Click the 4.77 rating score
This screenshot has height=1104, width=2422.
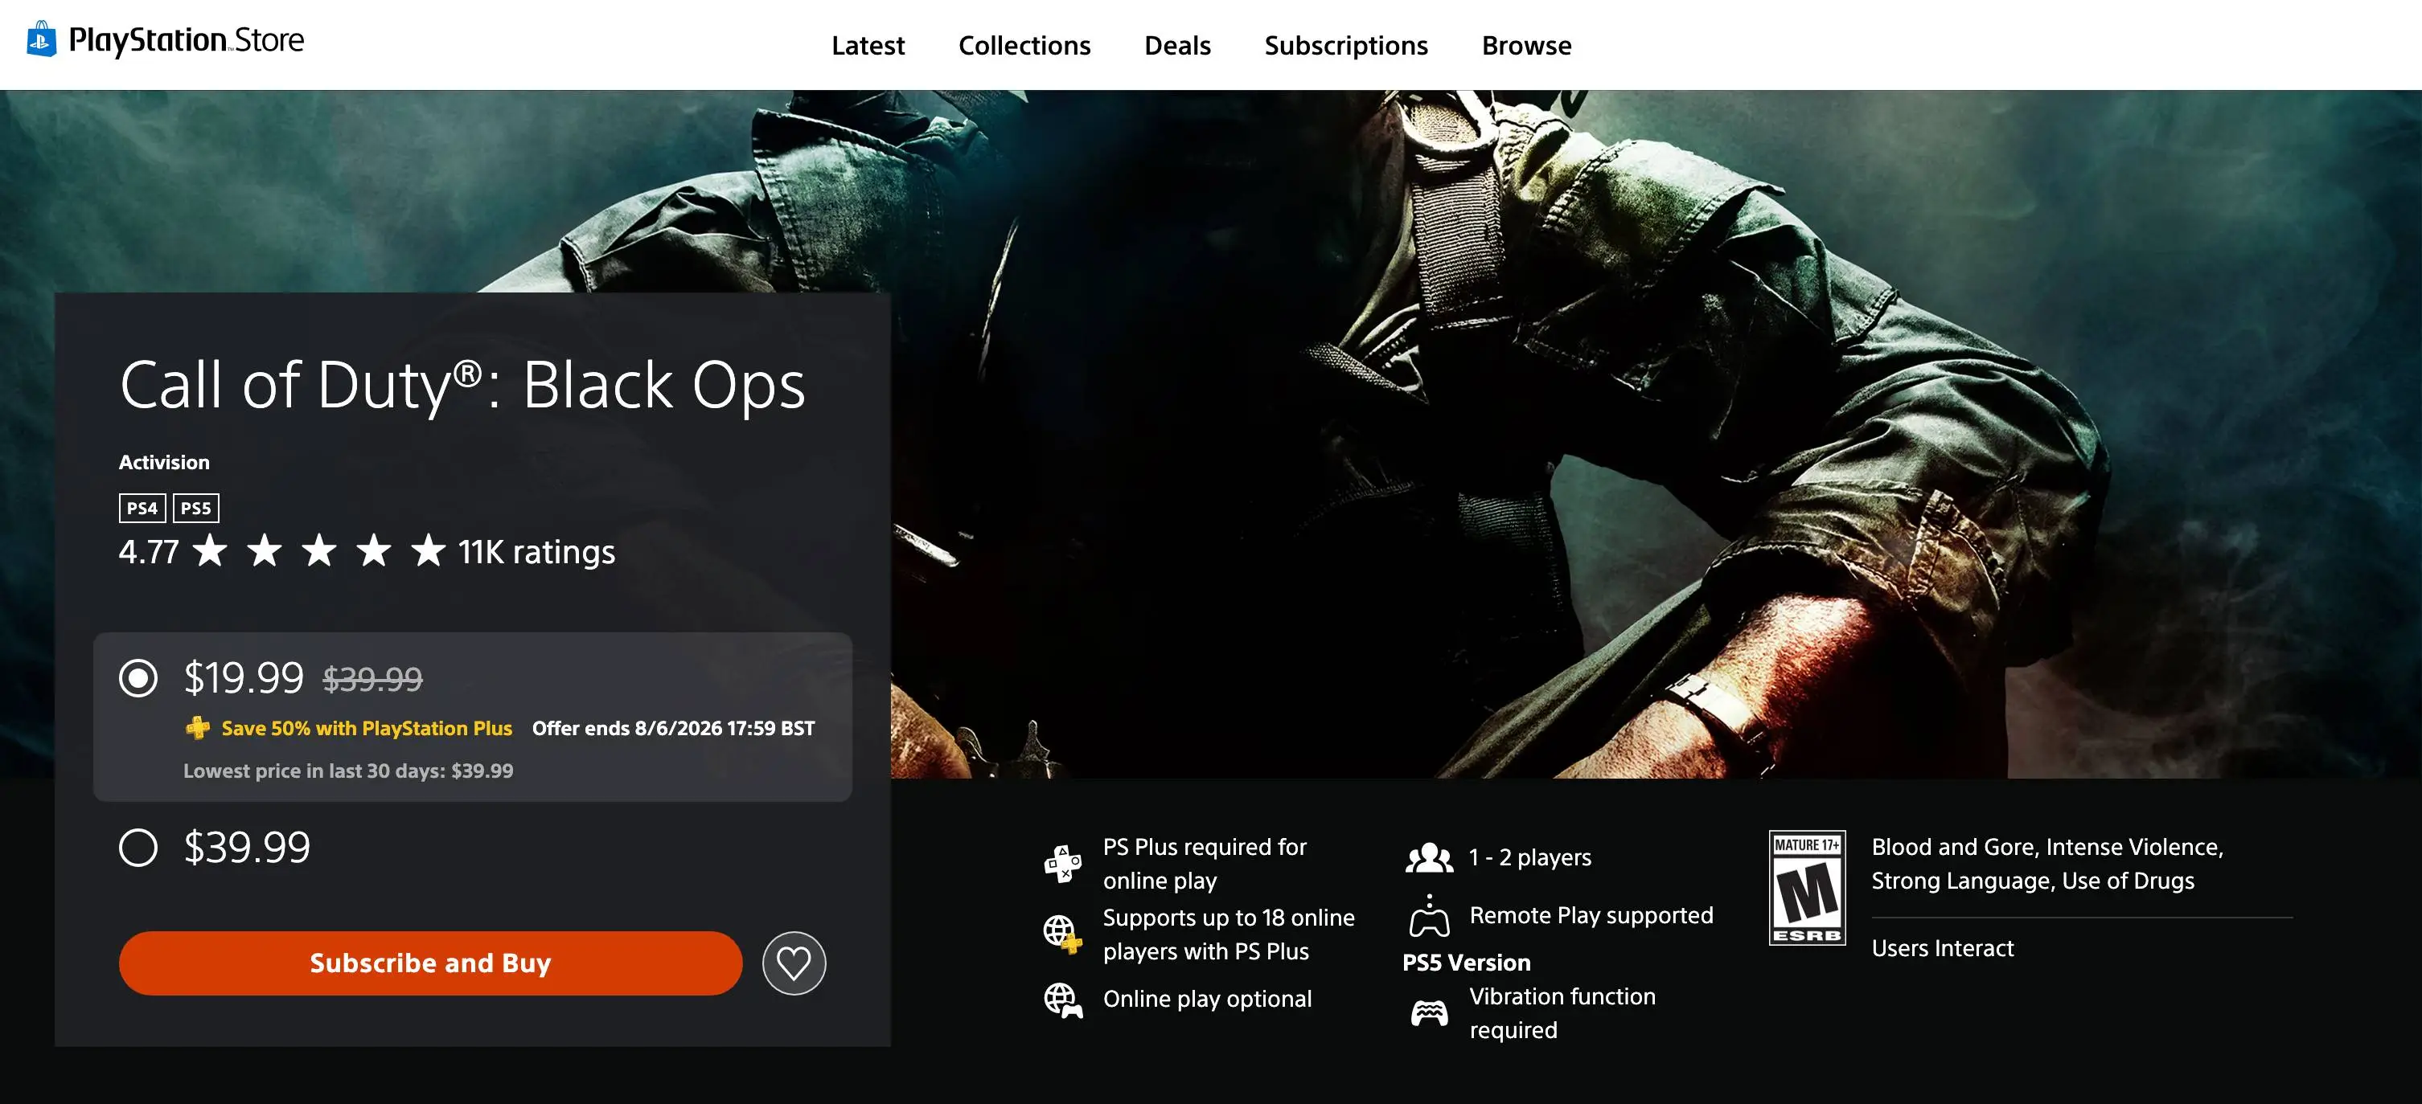tap(149, 551)
